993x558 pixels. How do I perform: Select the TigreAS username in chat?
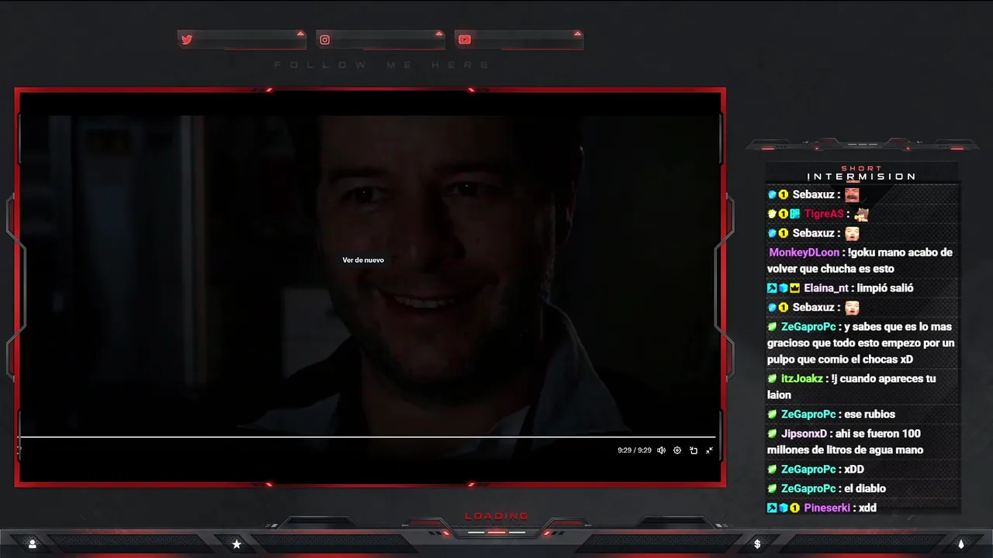[824, 214]
